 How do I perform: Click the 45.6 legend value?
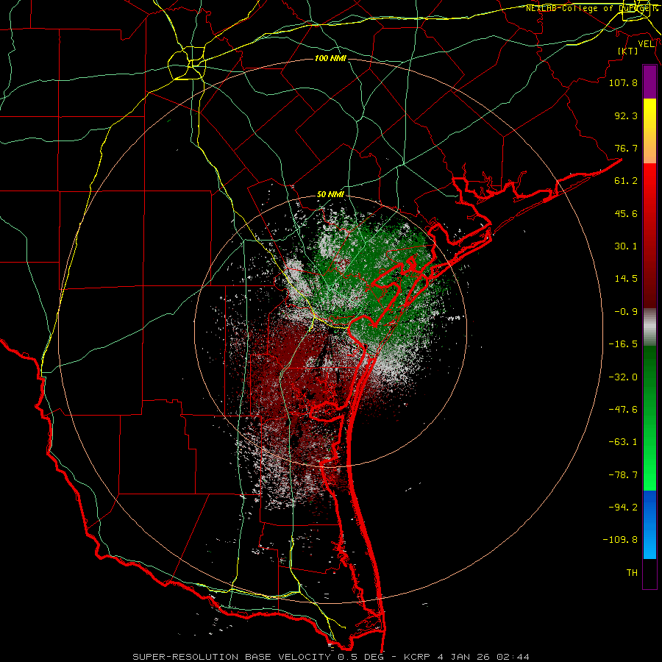pyautogui.click(x=626, y=213)
